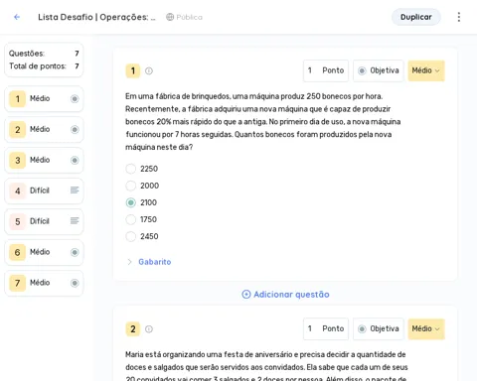Select answer option 2100
The image size is (477, 381).
click(131, 202)
